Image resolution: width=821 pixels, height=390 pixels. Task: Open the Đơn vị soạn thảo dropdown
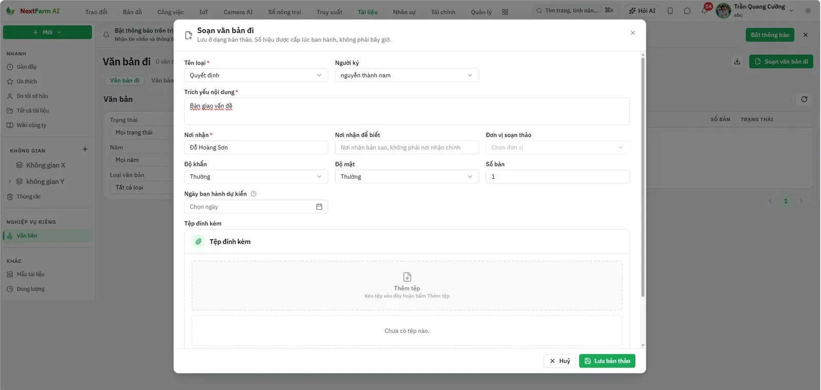[558, 147]
